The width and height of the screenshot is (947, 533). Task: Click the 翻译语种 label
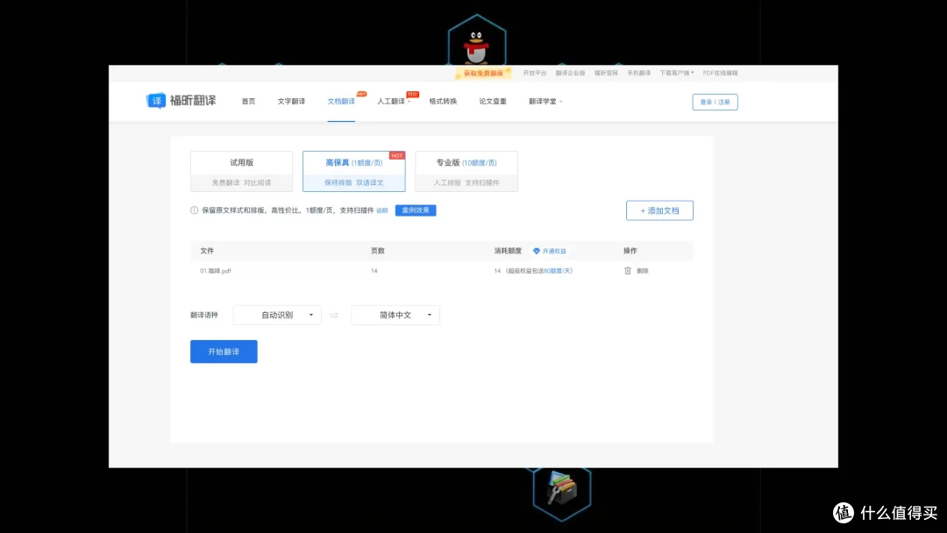pyautogui.click(x=204, y=315)
